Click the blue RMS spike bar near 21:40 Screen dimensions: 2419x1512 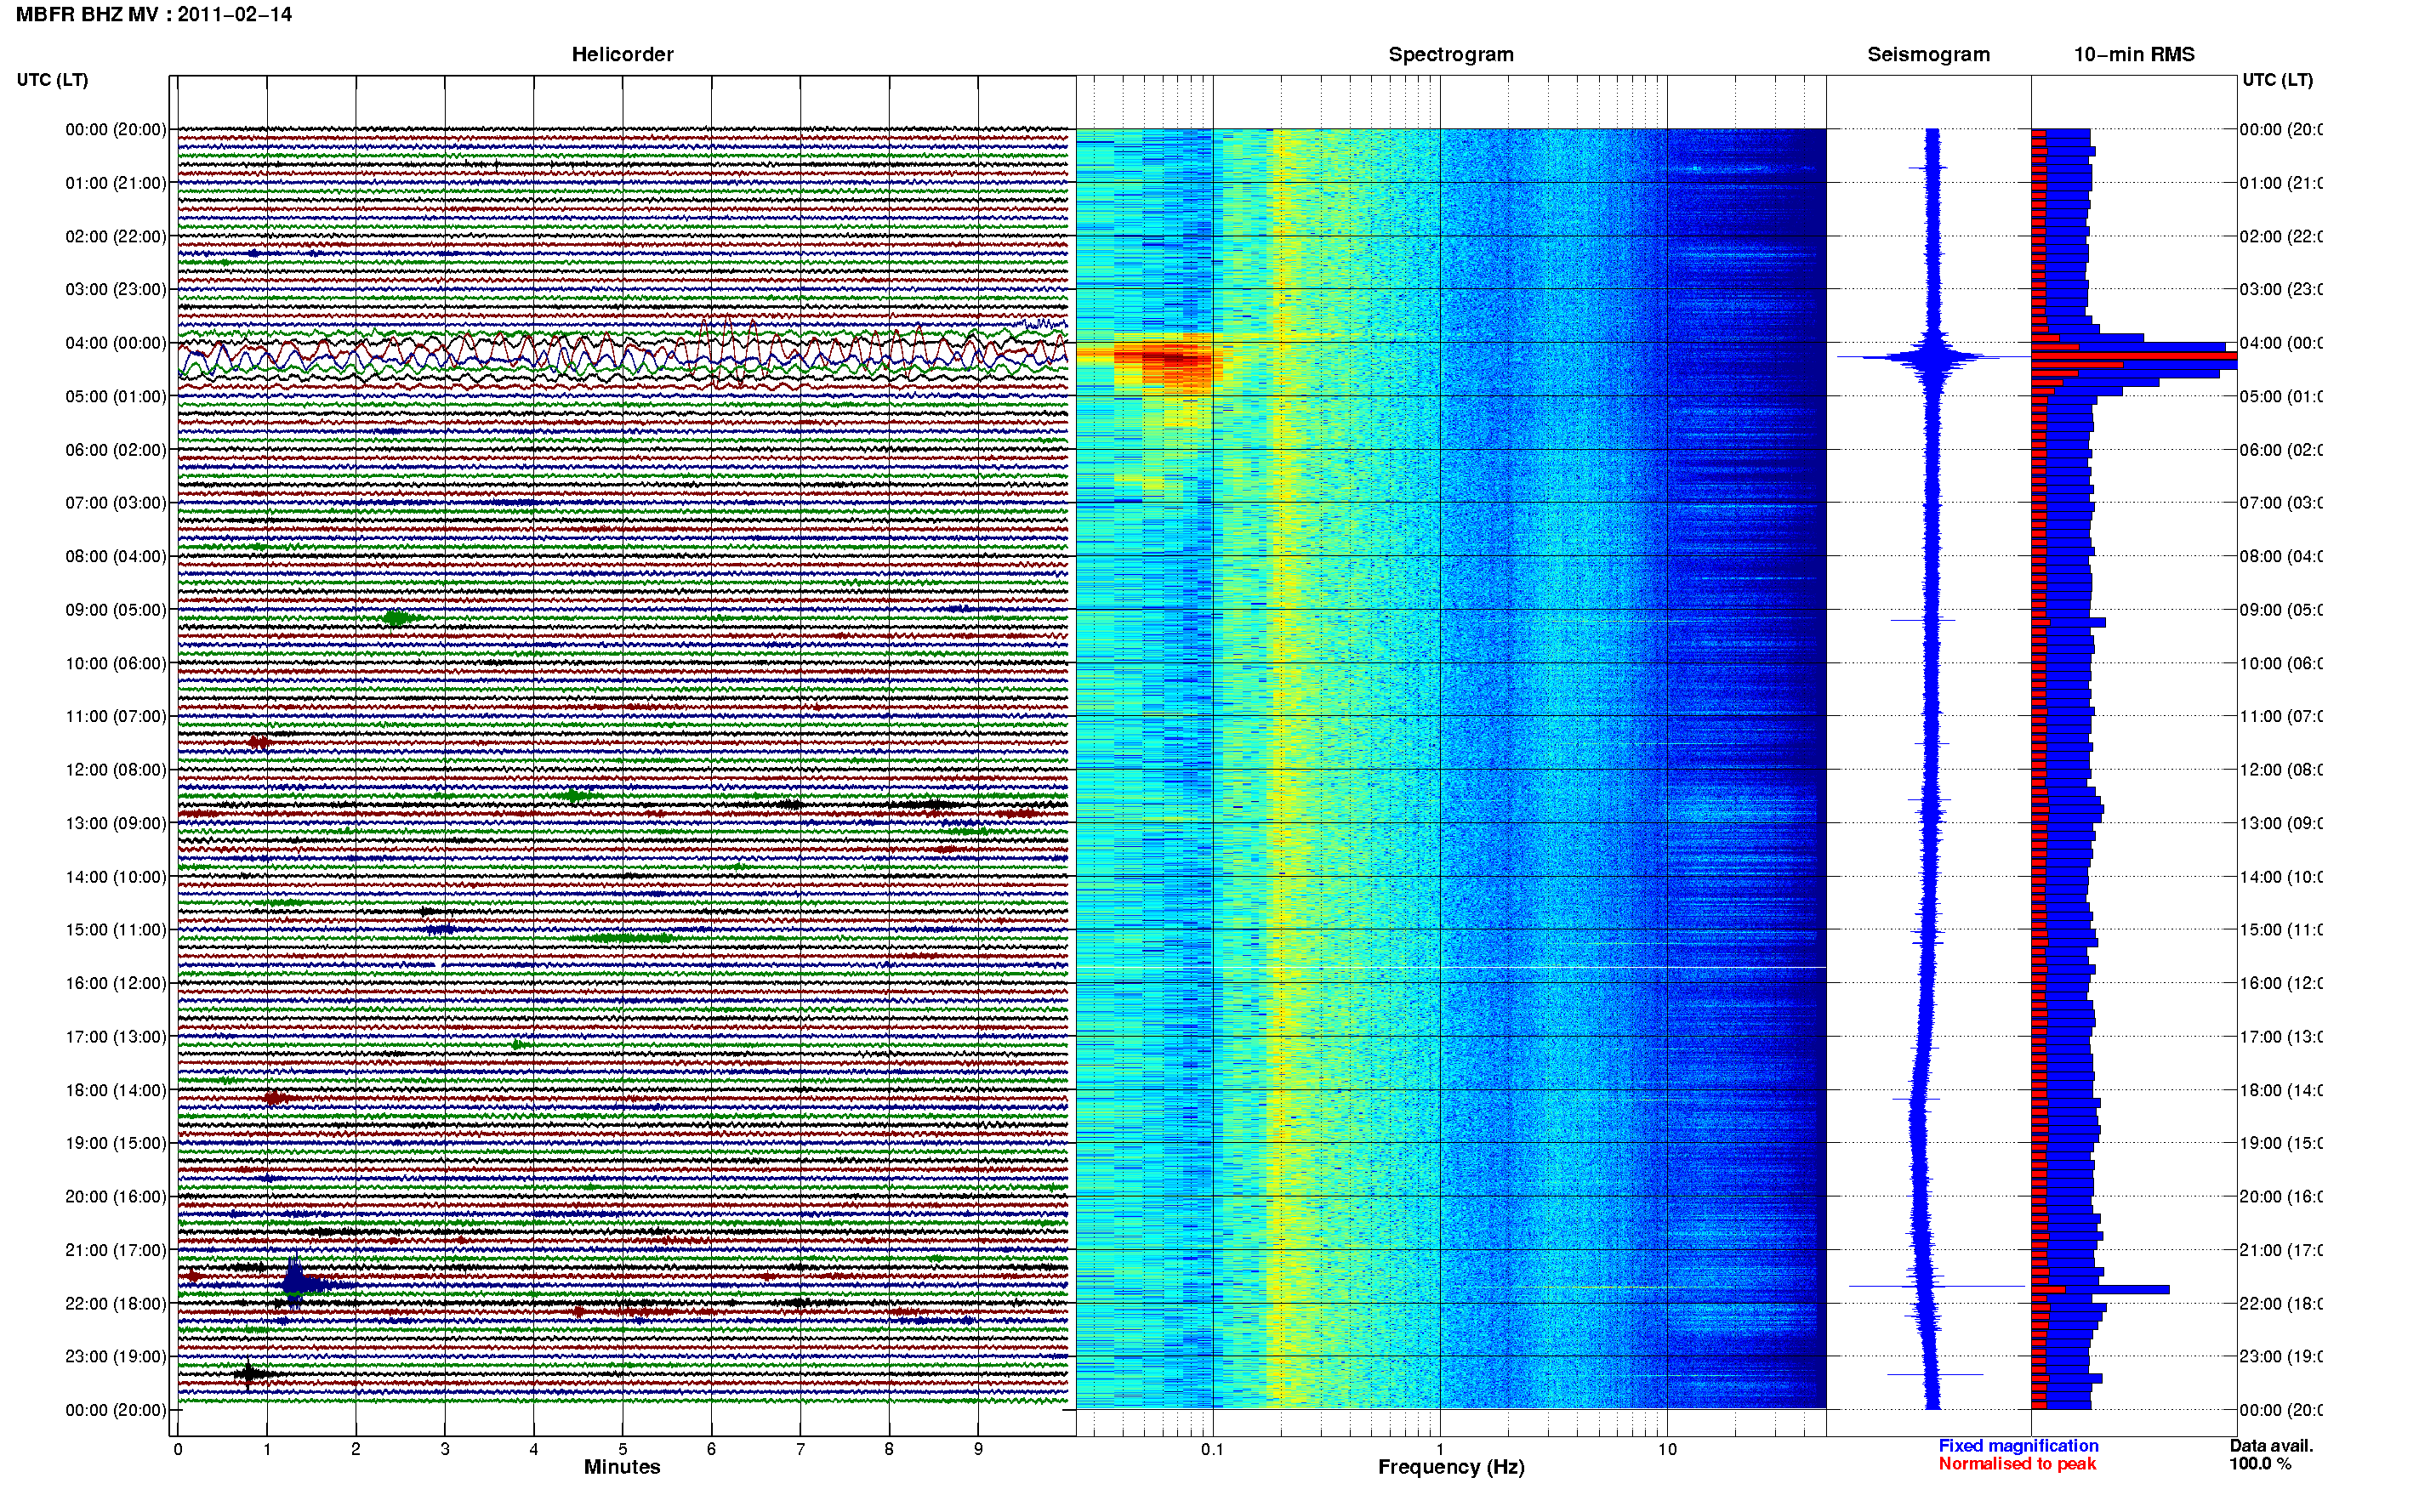(x=2100, y=1290)
